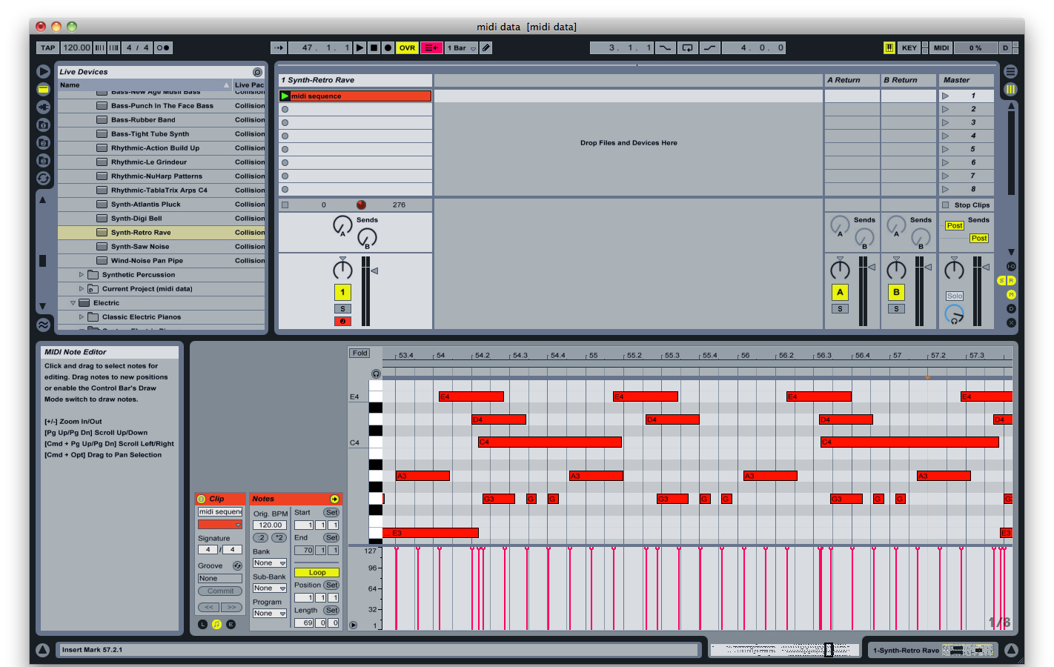Open the Bank dropdown
The width and height of the screenshot is (1054, 667).
270,563
